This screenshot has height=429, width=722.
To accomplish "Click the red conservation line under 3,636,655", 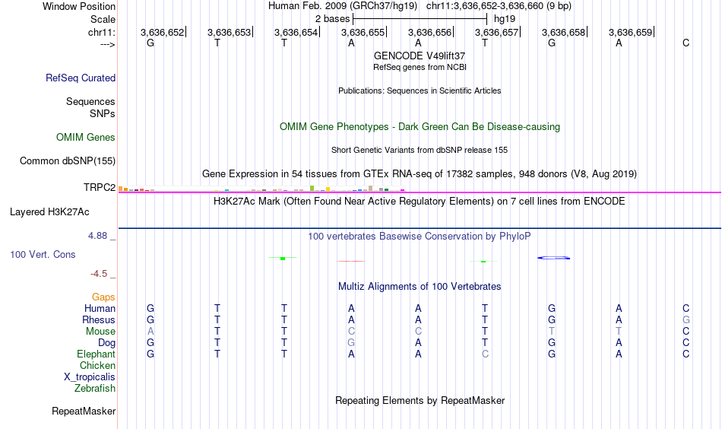I will point(351,261).
